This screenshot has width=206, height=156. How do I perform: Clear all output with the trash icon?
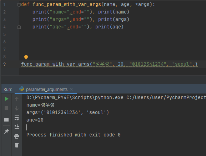coord(17,145)
